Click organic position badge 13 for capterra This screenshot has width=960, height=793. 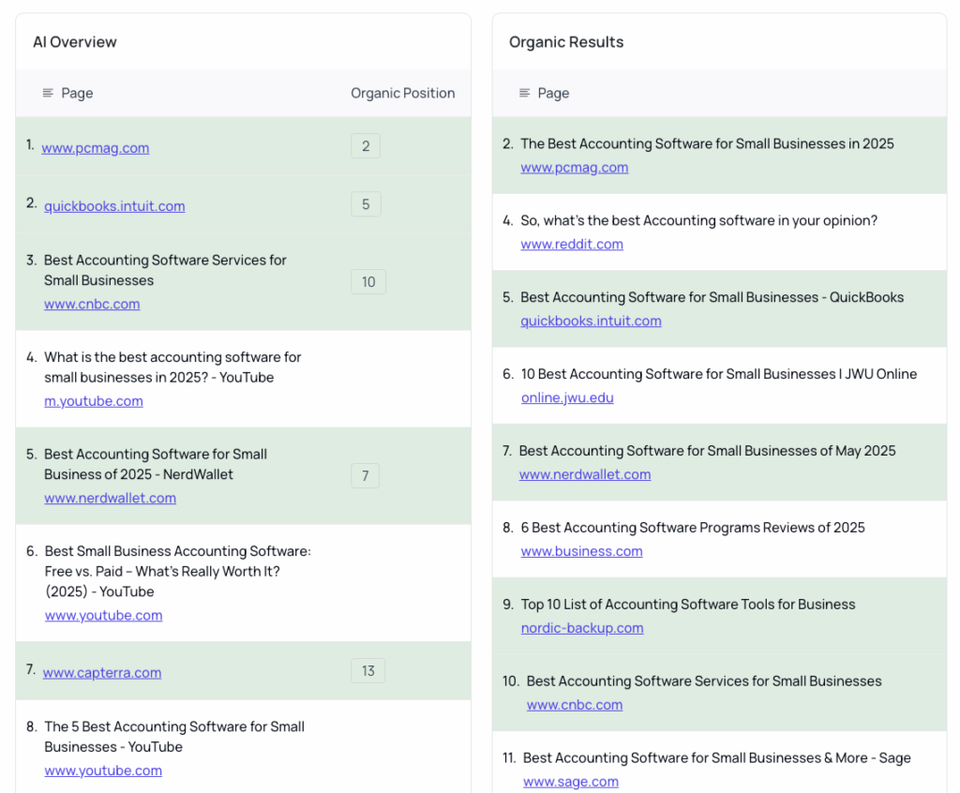[x=367, y=670]
